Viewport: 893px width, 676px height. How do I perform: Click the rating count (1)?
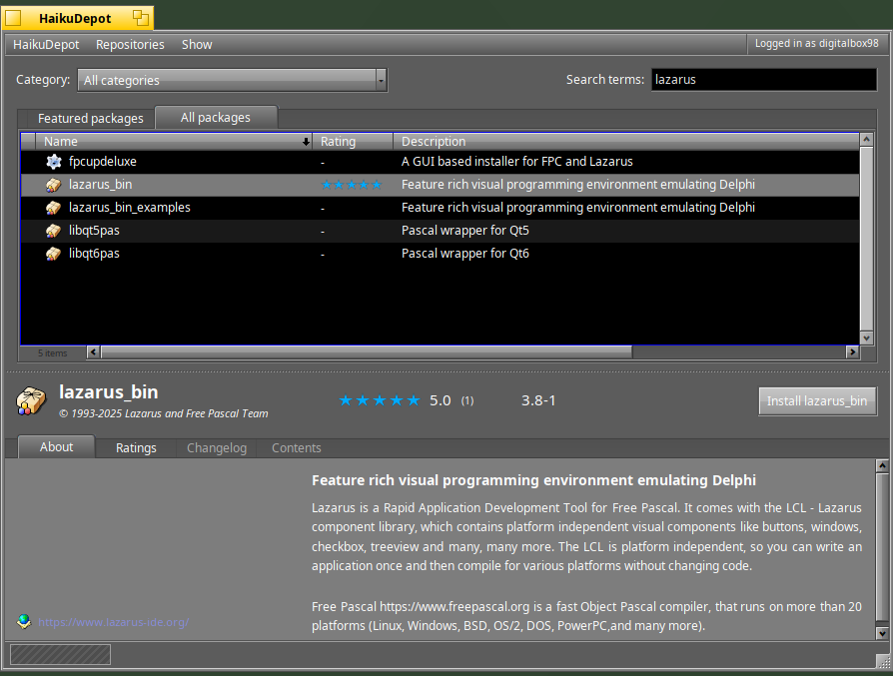(467, 401)
